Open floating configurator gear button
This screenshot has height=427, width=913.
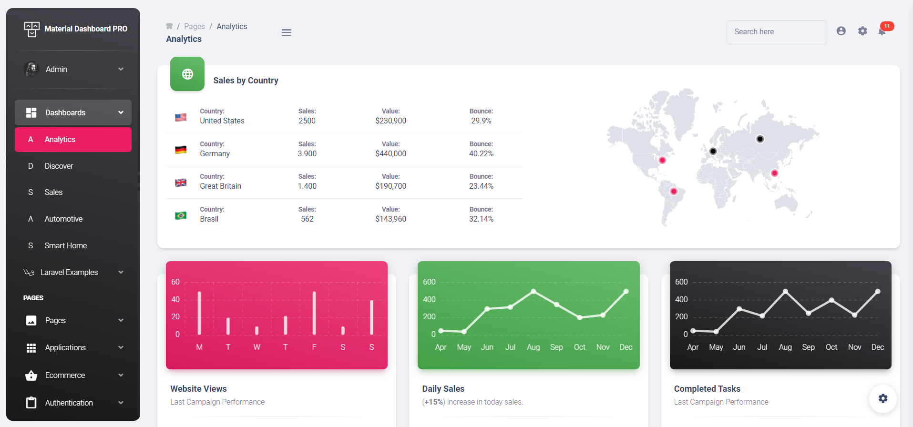pos(882,398)
